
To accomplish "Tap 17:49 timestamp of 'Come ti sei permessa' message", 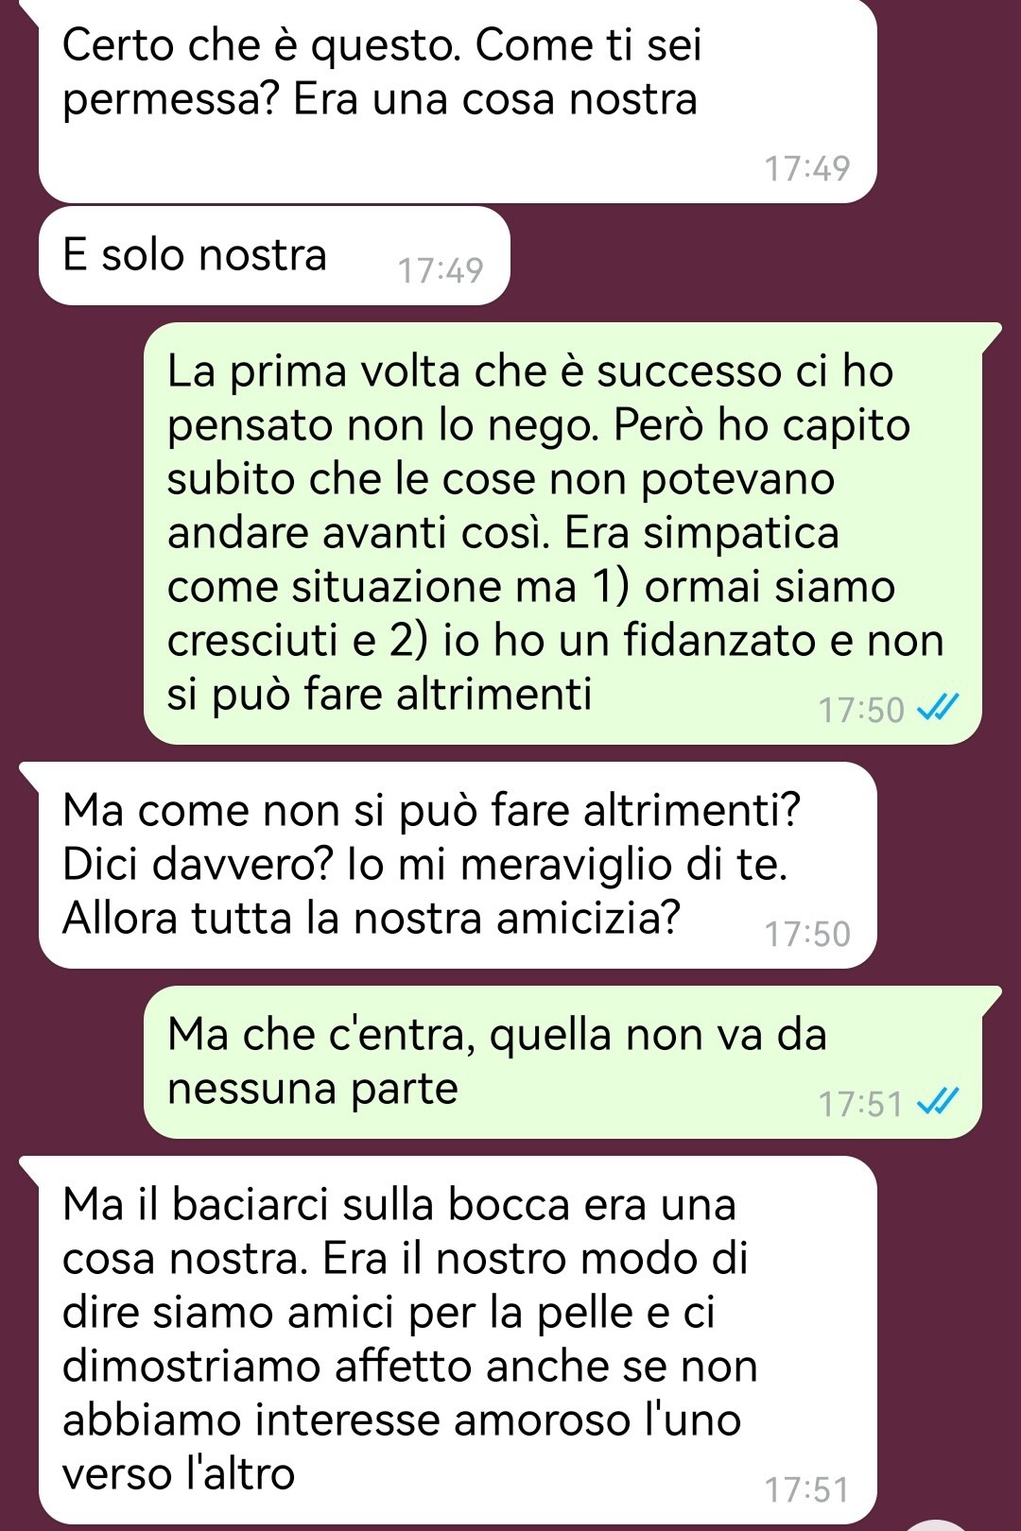I will pos(807,168).
